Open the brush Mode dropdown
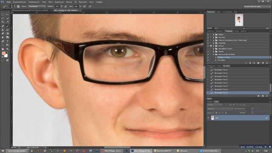This screenshot has height=153, width=272. coord(37,6)
